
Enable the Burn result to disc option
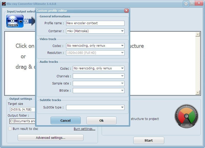9,129
